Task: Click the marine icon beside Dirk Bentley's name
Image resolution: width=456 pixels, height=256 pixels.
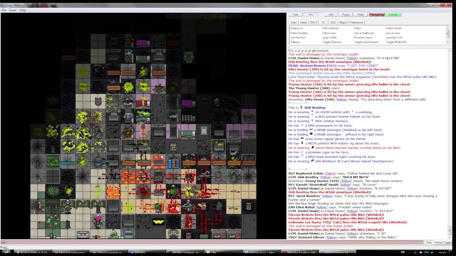Action: 301,107
